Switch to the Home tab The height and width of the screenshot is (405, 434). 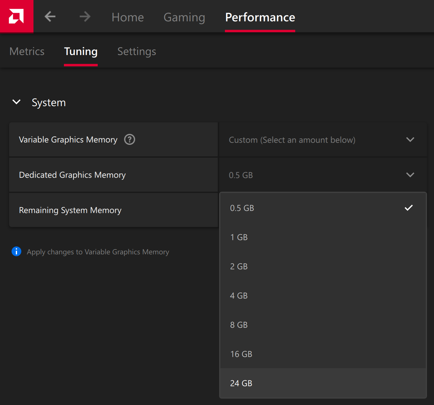[x=128, y=17]
